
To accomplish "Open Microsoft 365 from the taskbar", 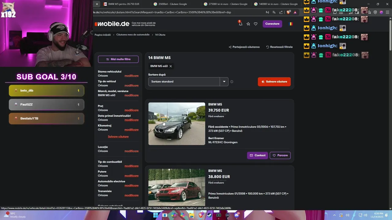I will (174, 215).
